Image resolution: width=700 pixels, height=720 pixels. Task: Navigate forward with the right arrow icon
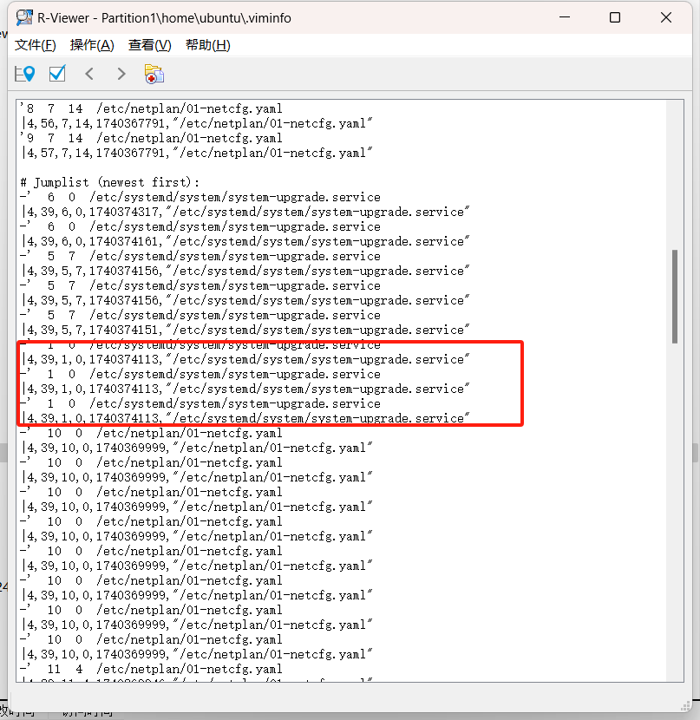(x=121, y=74)
